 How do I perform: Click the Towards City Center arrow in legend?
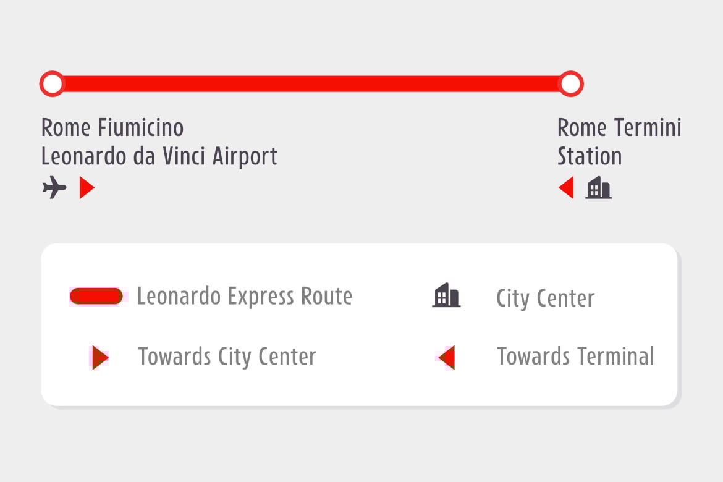click(100, 357)
